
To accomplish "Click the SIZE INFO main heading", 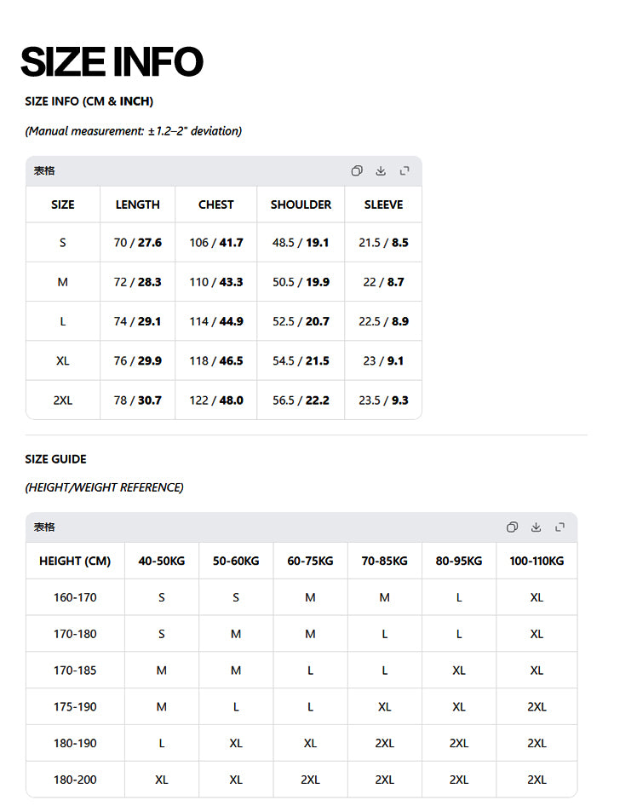I will (112, 61).
